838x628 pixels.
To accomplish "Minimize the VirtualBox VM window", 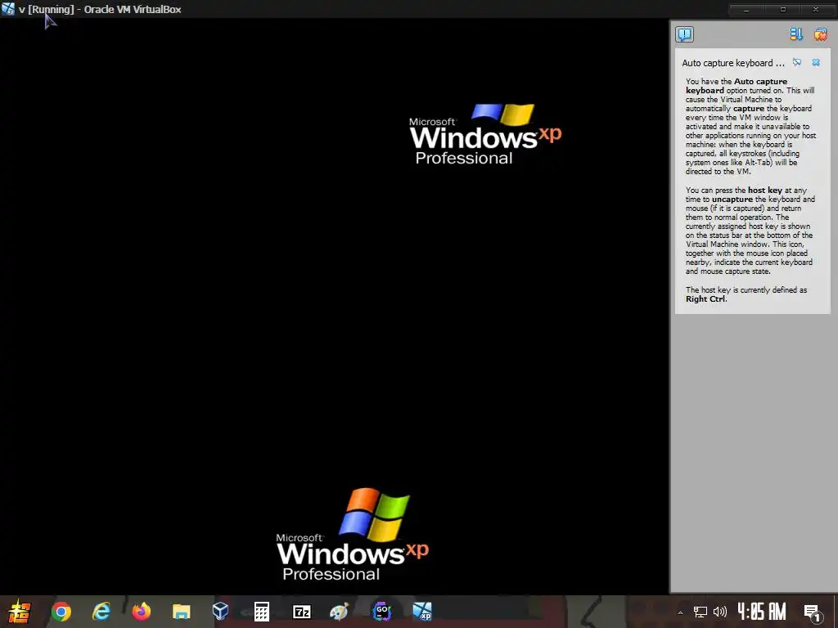I will tap(746, 10).
